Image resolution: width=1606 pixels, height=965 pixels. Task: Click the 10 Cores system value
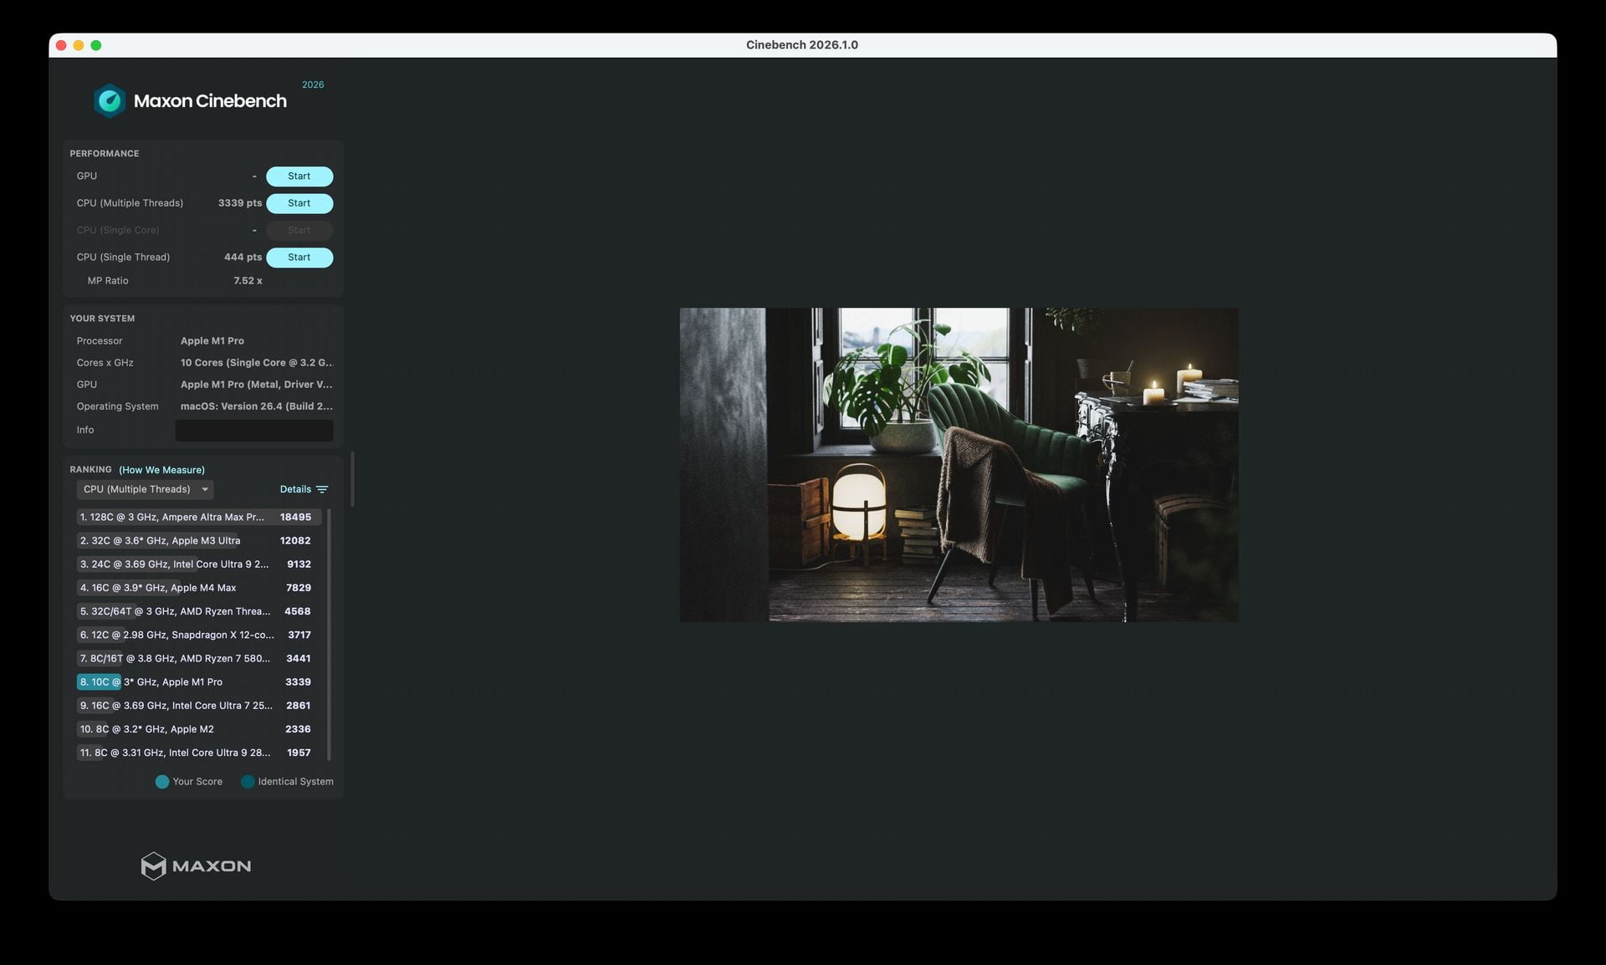[x=257, y=363]
